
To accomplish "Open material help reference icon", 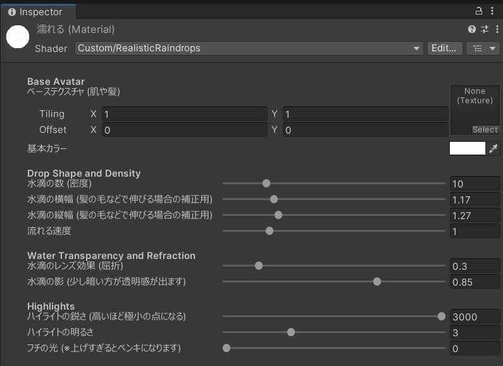I will (472, 29).
